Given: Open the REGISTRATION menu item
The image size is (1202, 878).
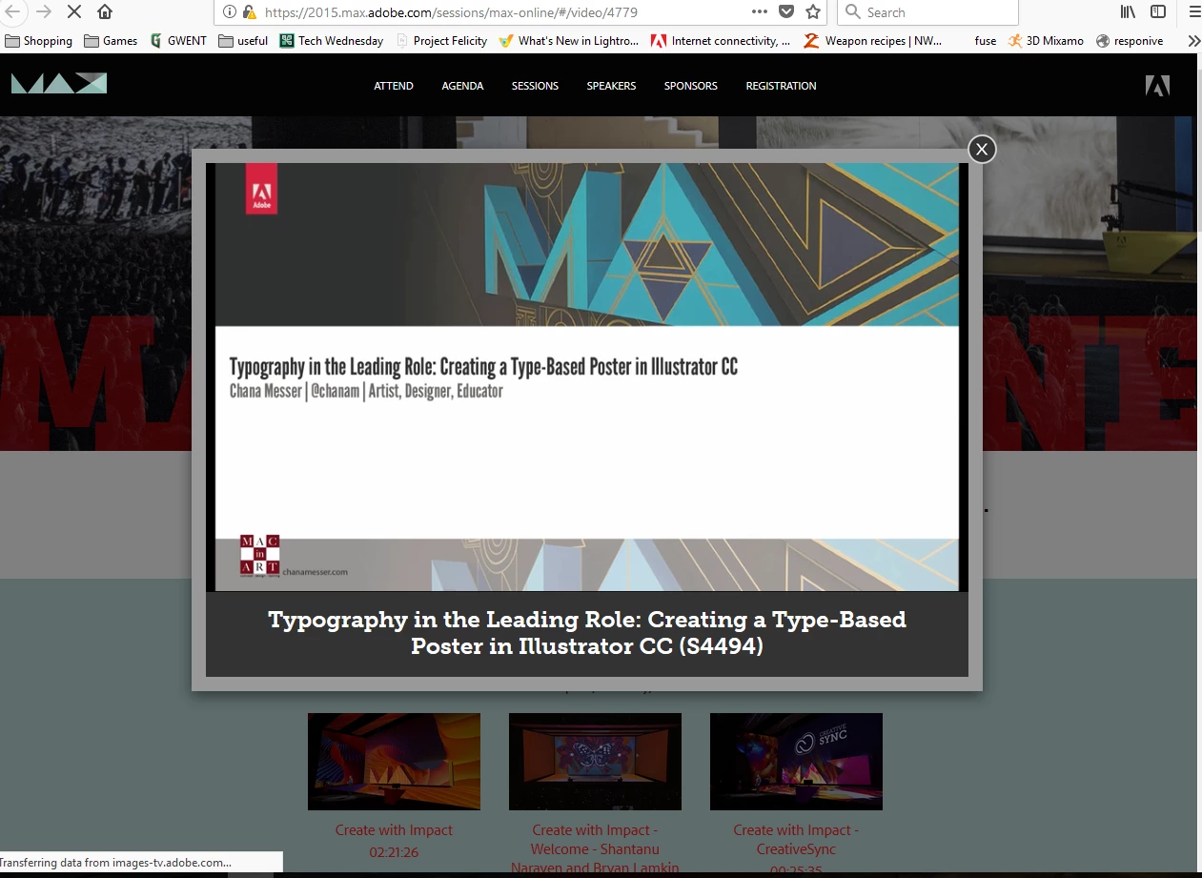Looking at the screenshot, I should tap(781, 86).
